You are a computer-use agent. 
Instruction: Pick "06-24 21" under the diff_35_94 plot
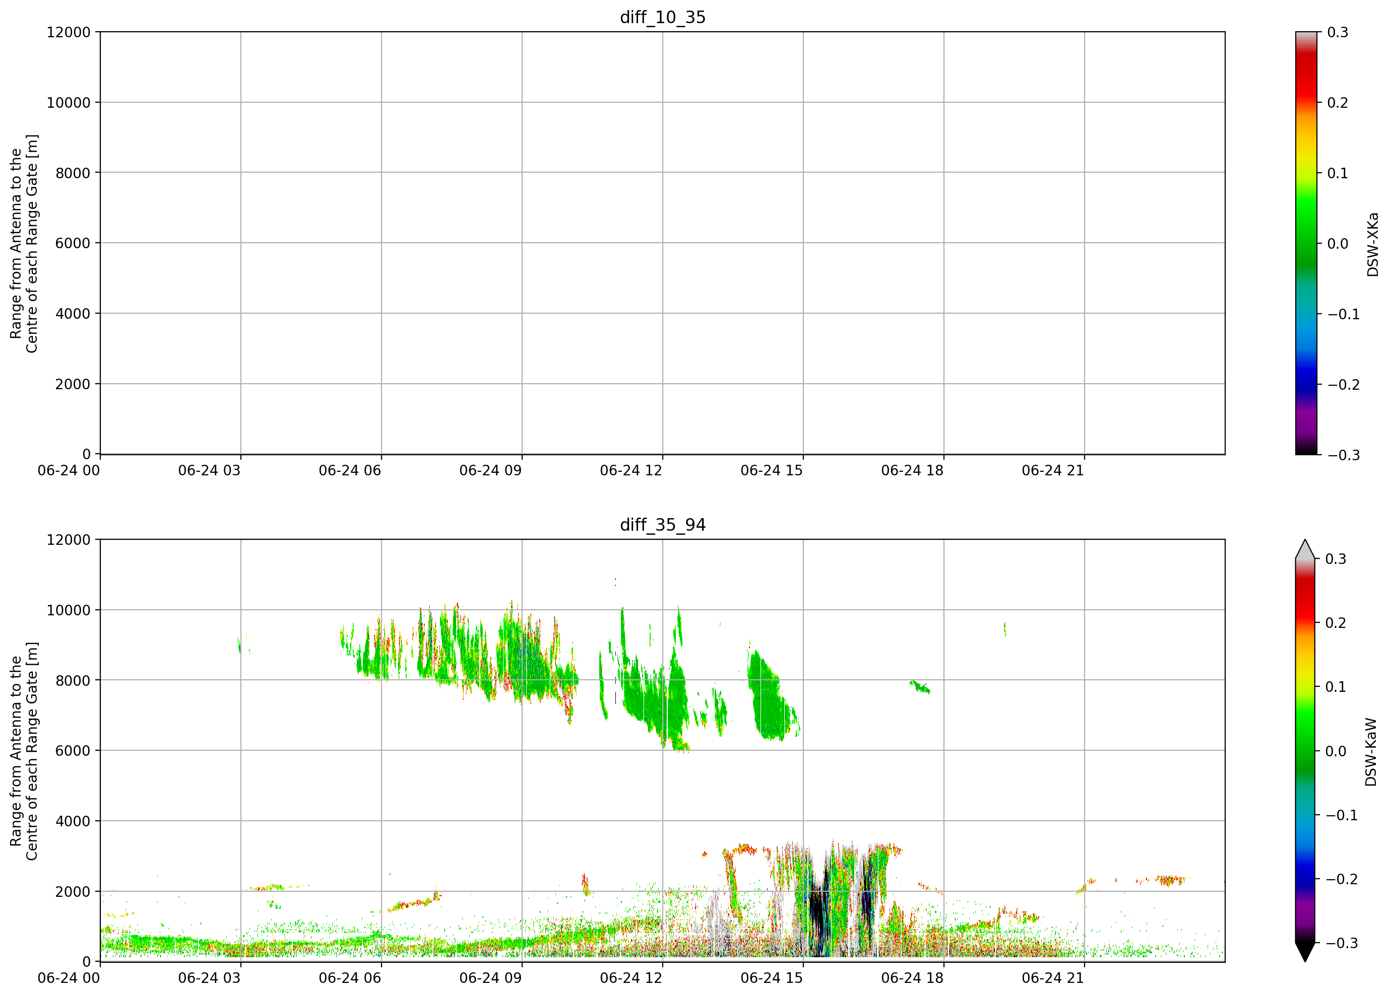[x=1053, y=978]
